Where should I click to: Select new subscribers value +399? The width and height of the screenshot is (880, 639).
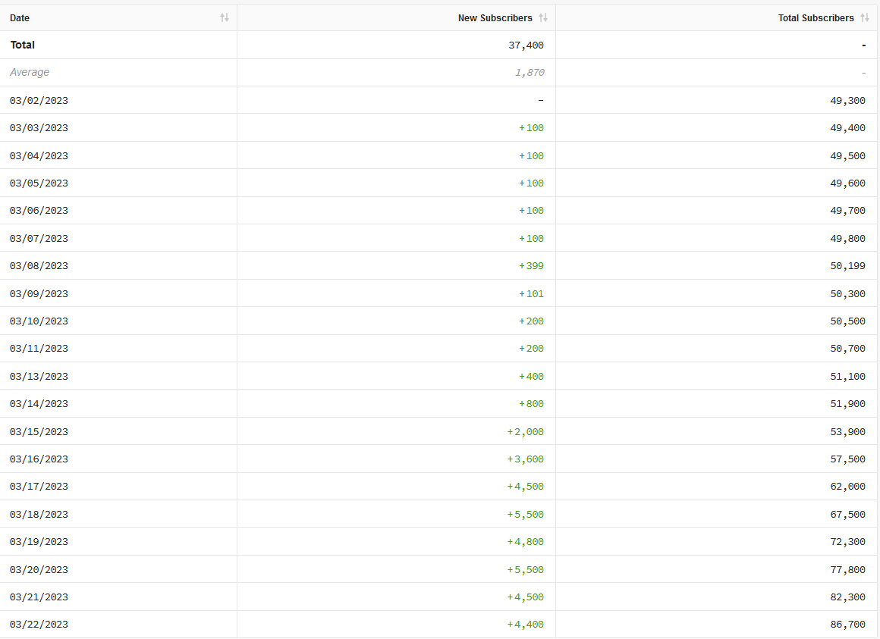531,266
